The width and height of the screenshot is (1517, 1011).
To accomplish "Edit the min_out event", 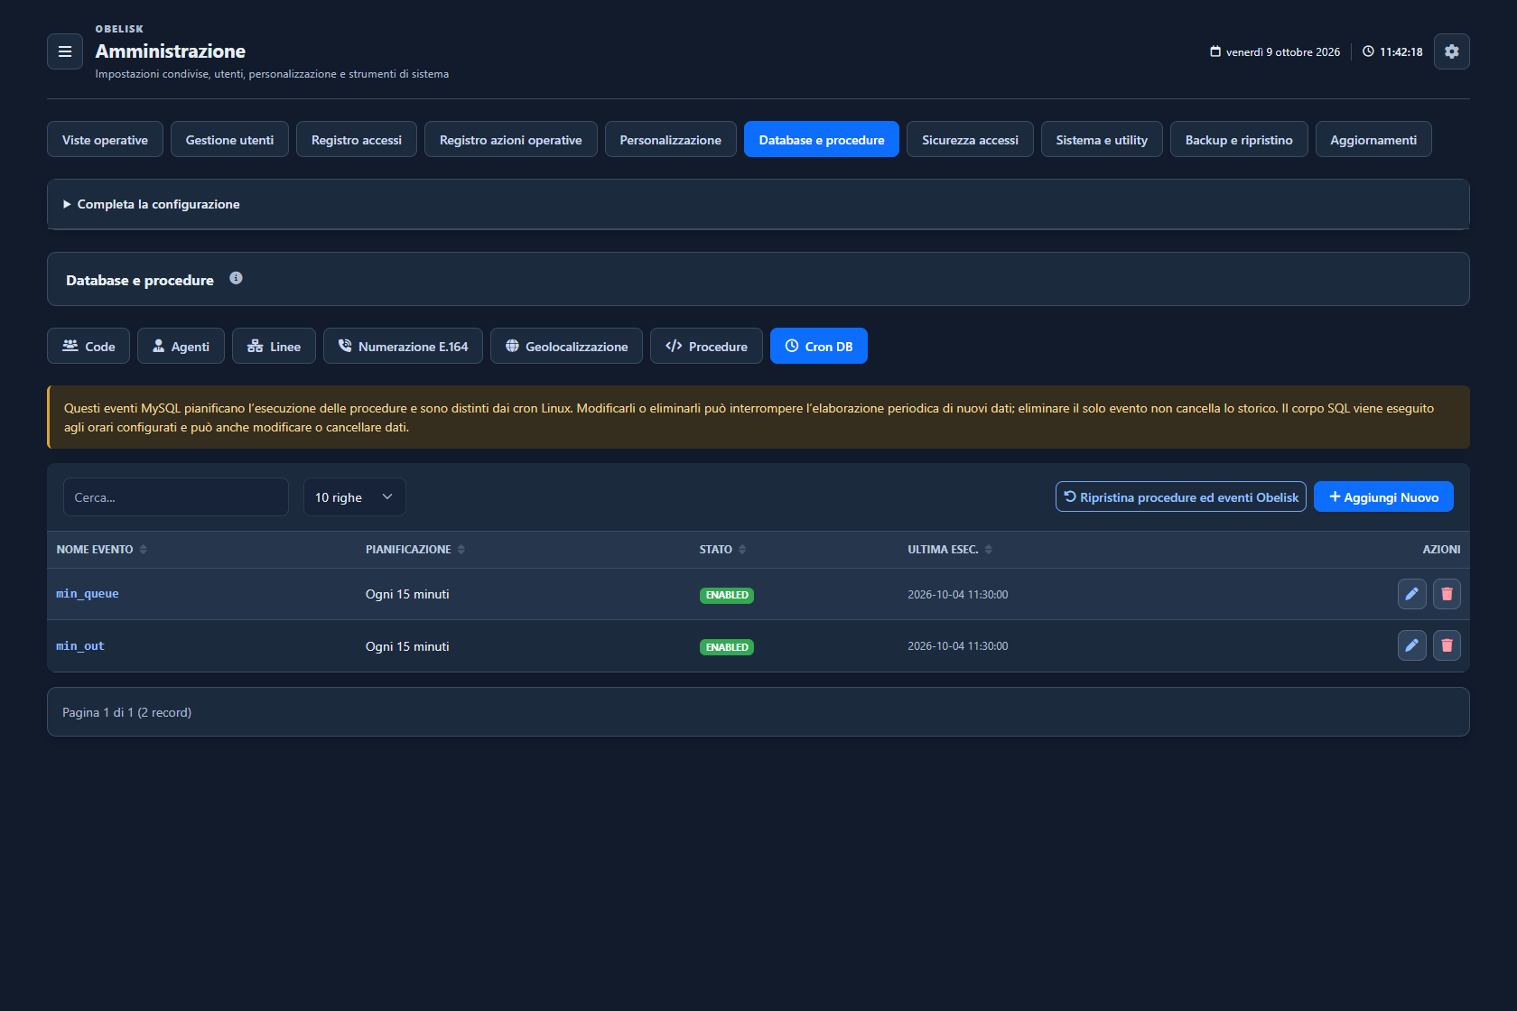I will pyautogui.click(x=1411, y=645).
